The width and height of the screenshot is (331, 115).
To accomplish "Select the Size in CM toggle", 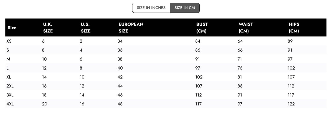I will (185, 8).
